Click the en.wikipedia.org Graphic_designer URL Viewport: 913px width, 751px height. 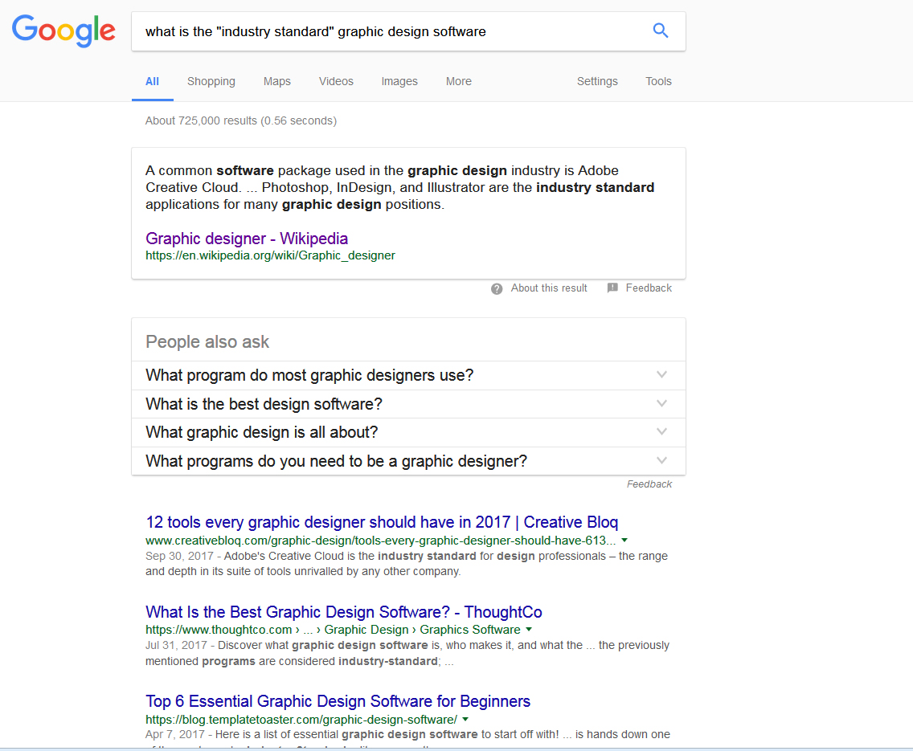click(x=270, y=255)
